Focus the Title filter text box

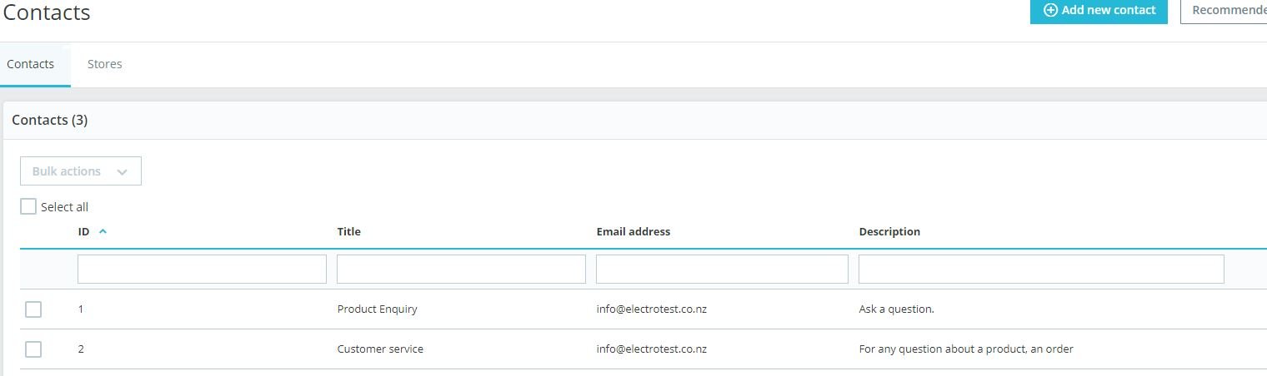(x=461, y=270)
